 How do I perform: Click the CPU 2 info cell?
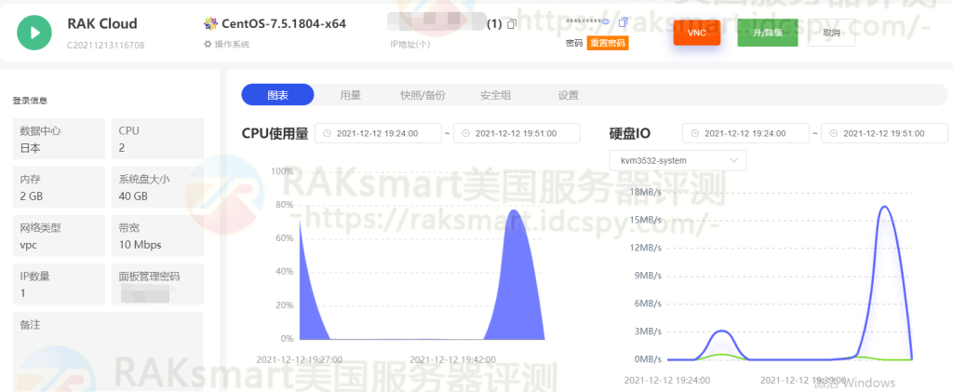click(x=157, y=139)
